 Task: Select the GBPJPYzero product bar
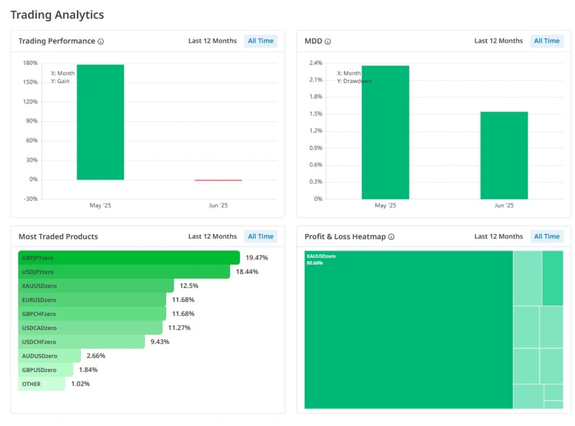pos(129,258)
